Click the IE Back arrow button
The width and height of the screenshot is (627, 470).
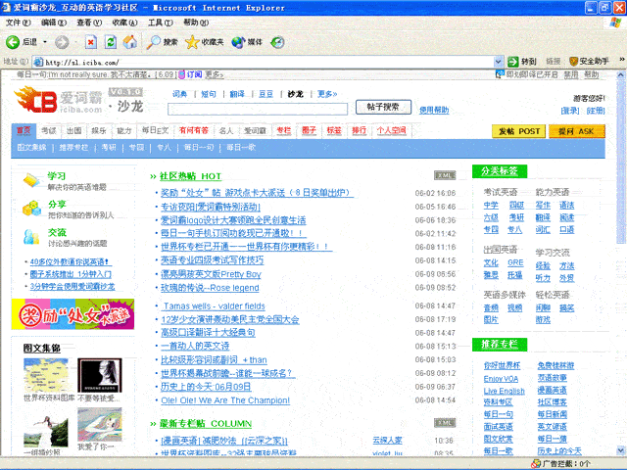[x=13, y=42]
